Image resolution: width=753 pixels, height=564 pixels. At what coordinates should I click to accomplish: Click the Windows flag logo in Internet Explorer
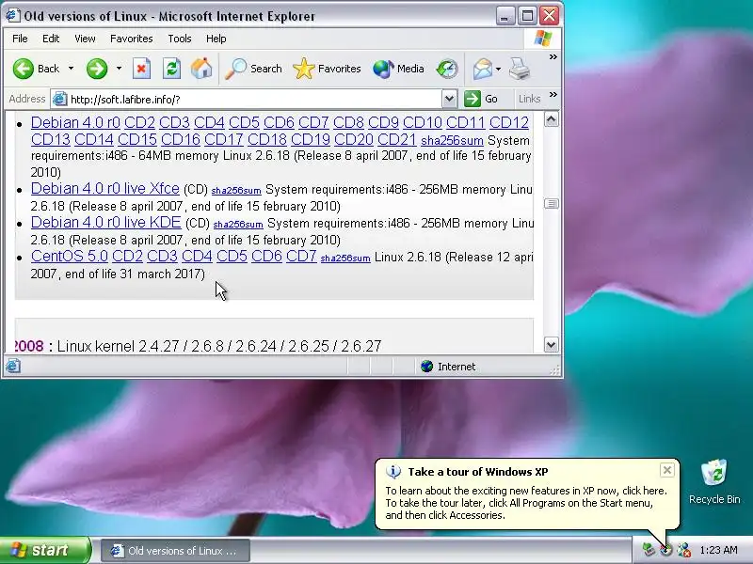(543, 39)
